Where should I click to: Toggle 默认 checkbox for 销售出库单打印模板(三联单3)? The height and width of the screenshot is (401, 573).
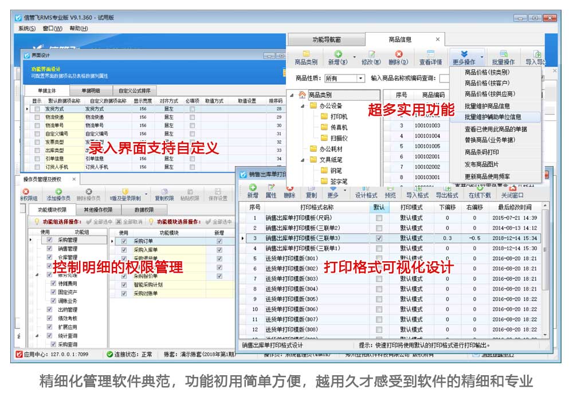tap(379, 238)
